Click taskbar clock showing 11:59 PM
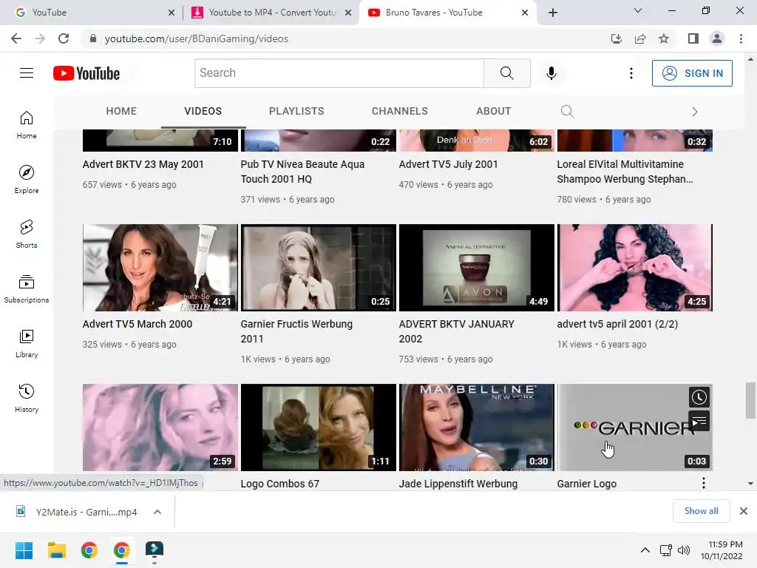Screen dimensions: 757x568 pyautogui.click(x=722, y=550)
